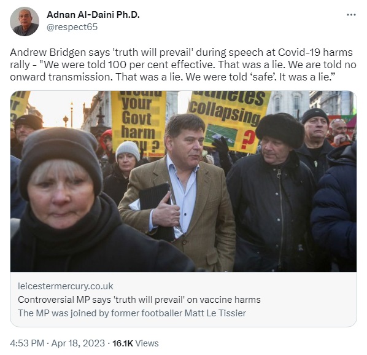Click the man wearing black fur hat

(274, 192)
